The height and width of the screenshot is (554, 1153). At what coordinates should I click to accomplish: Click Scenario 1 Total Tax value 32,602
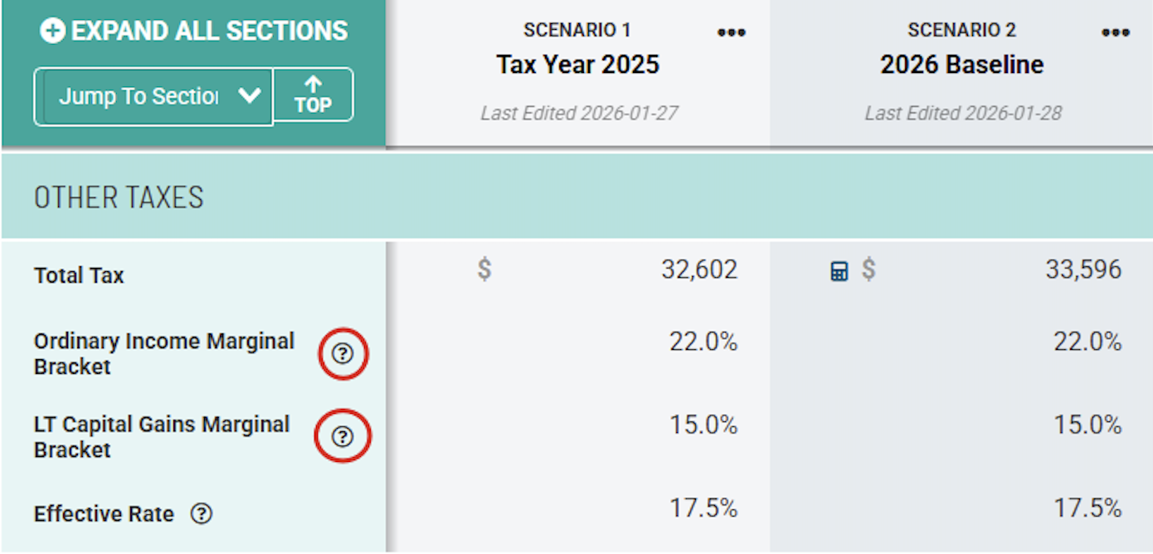698,270
